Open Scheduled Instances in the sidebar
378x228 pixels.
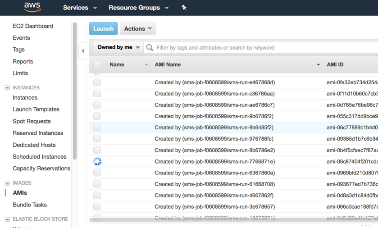tap(40, 157)
